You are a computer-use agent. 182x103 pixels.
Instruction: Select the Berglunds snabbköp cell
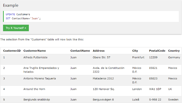pyautogui.click(x=37, y=100)
